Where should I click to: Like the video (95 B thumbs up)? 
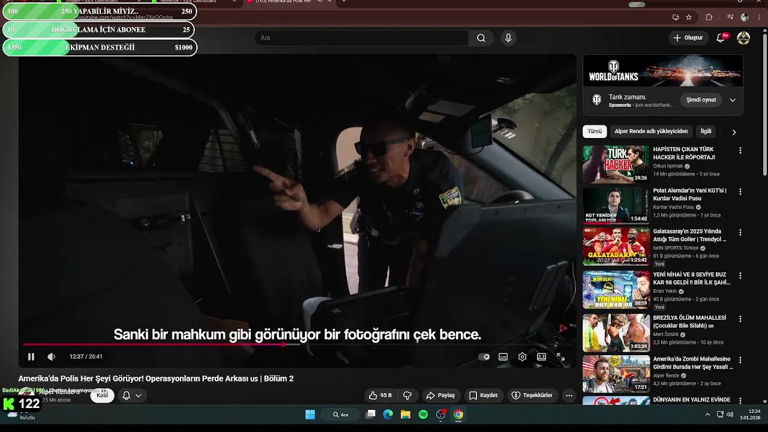click(380, 395)
